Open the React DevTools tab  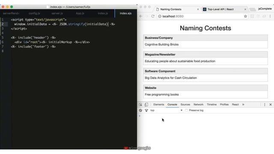pyautogui.click(x=235, y=104)
